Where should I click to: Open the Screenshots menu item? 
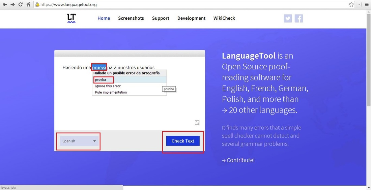tap(131, 18)
